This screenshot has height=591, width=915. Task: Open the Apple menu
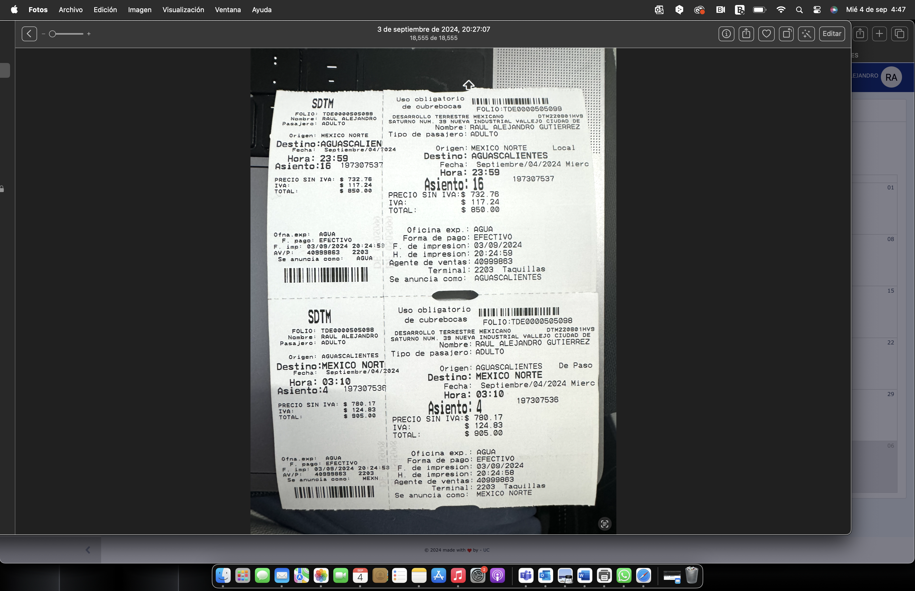click(14, 10)
